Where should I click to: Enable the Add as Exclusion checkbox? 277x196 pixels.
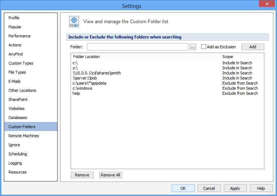click(x=203, y=47)
